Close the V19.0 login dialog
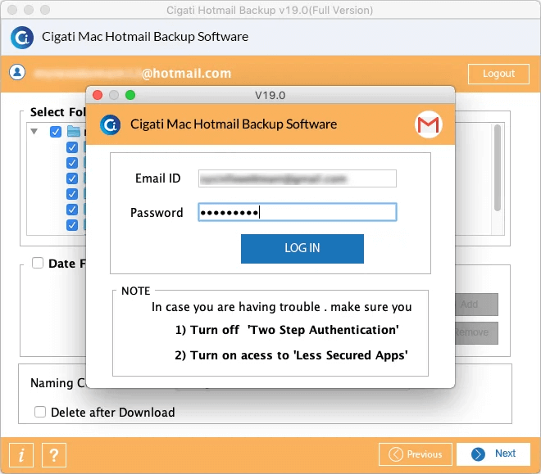The image size is (541, 474). [98, 95]
